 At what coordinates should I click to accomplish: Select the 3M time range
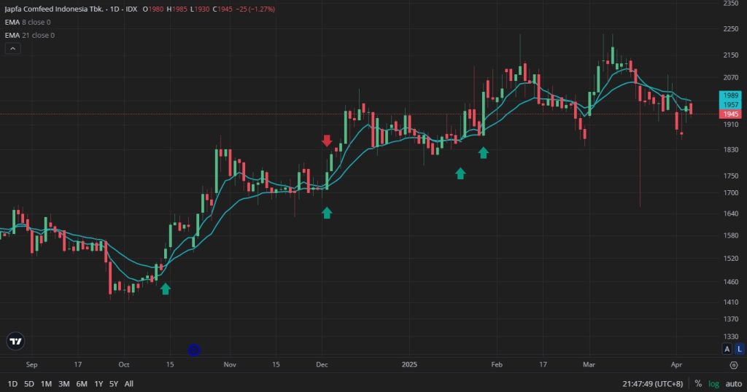click(64, 383)
